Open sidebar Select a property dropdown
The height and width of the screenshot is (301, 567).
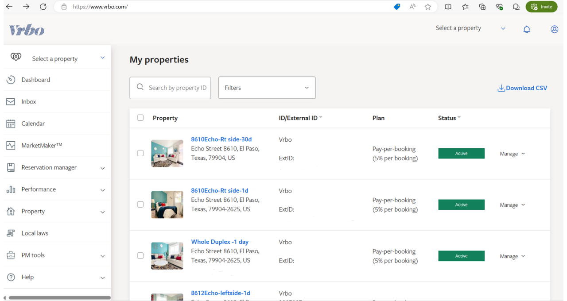[x=57, y=58]
